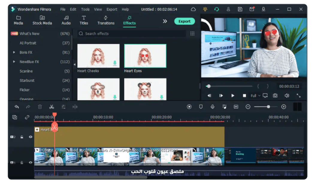The width and height of the screenshot is (314, 188).
Task: Click the download icon in title bar
Action: pyautogui.click(x=263, y=9)
